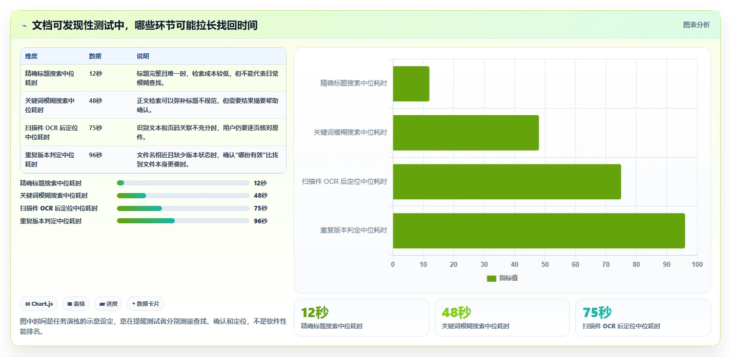Click progress bar for 扫描件 OCR 后定位中位耗时
Image resolution: width=731 pixels, height=357 pixels.
(183, 208)
